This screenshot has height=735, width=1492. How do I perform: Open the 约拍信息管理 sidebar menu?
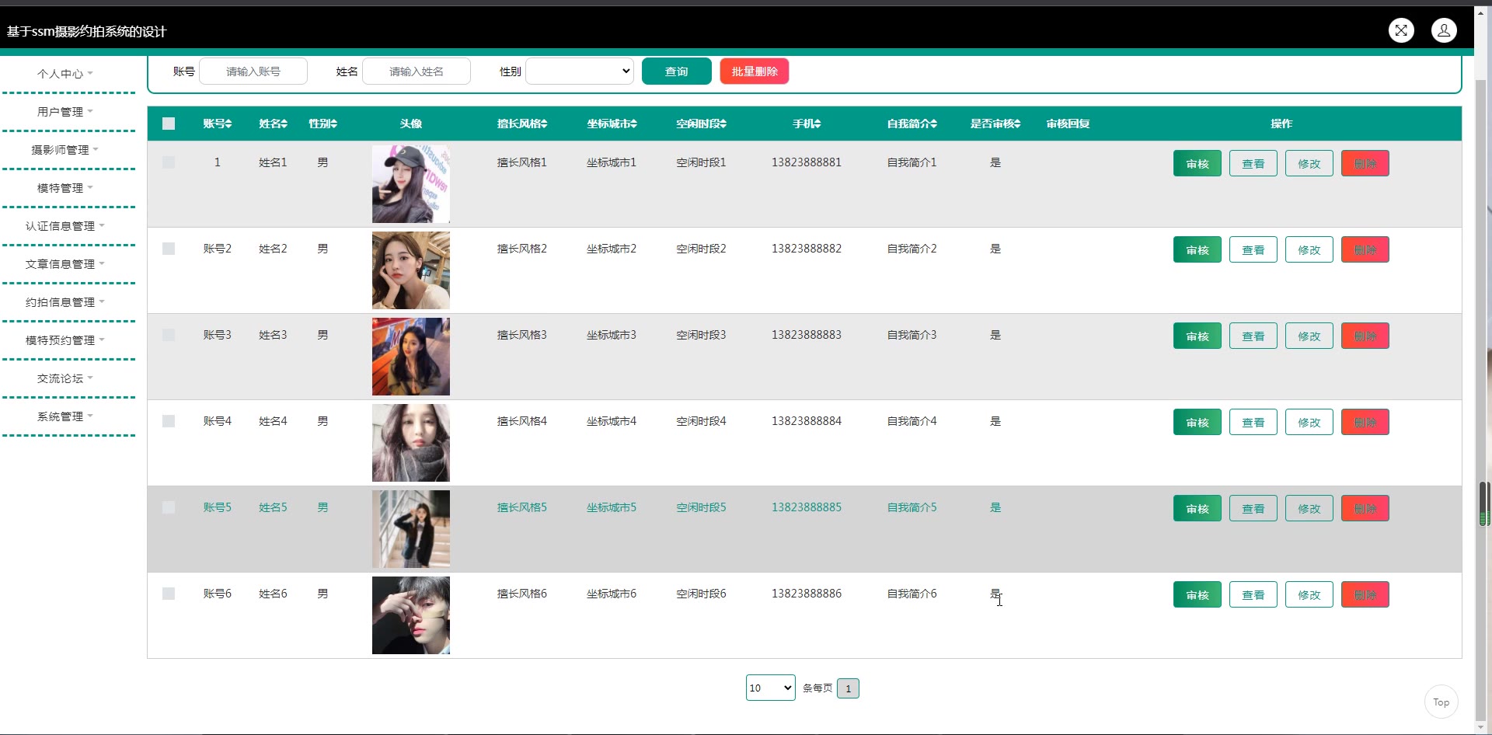click(x=65, y=302)
